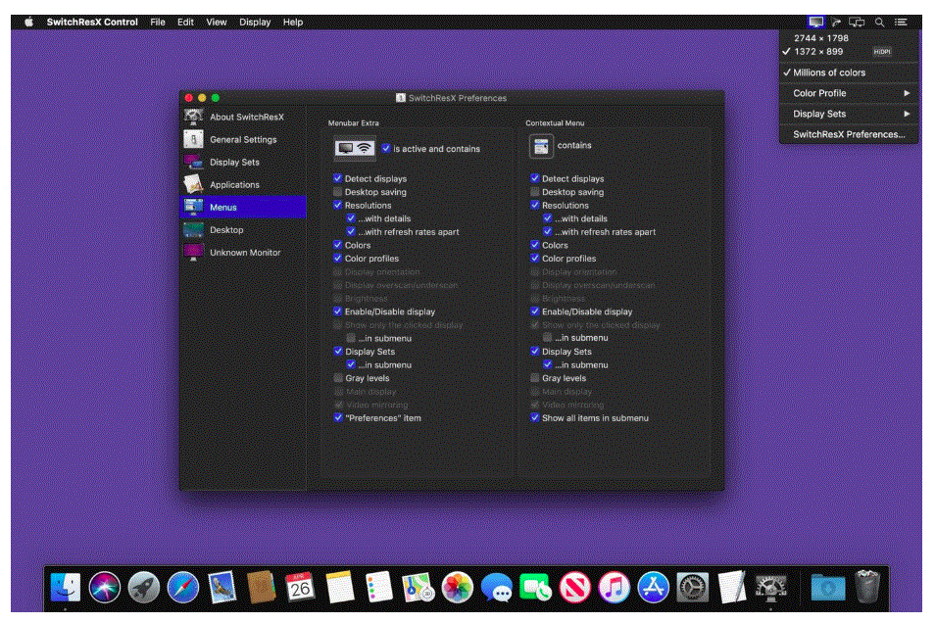Launch Siri from the Dock
The image size is (935, 623).
click(104, 587)
